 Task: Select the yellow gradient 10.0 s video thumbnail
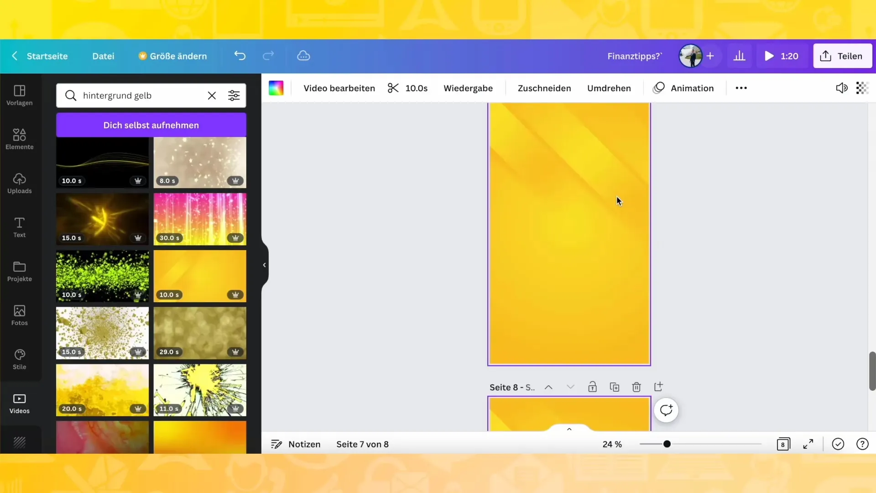pos(200,276)
